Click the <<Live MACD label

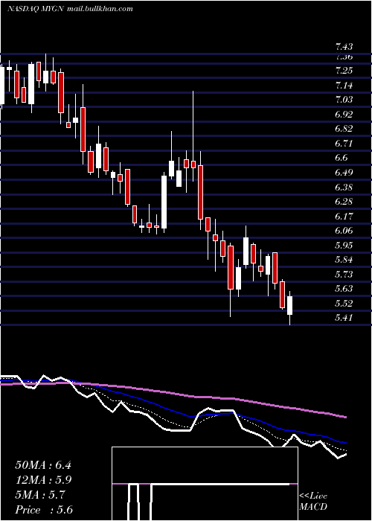pos(313,501)
